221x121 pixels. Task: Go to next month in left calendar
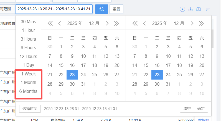point(107,23)
